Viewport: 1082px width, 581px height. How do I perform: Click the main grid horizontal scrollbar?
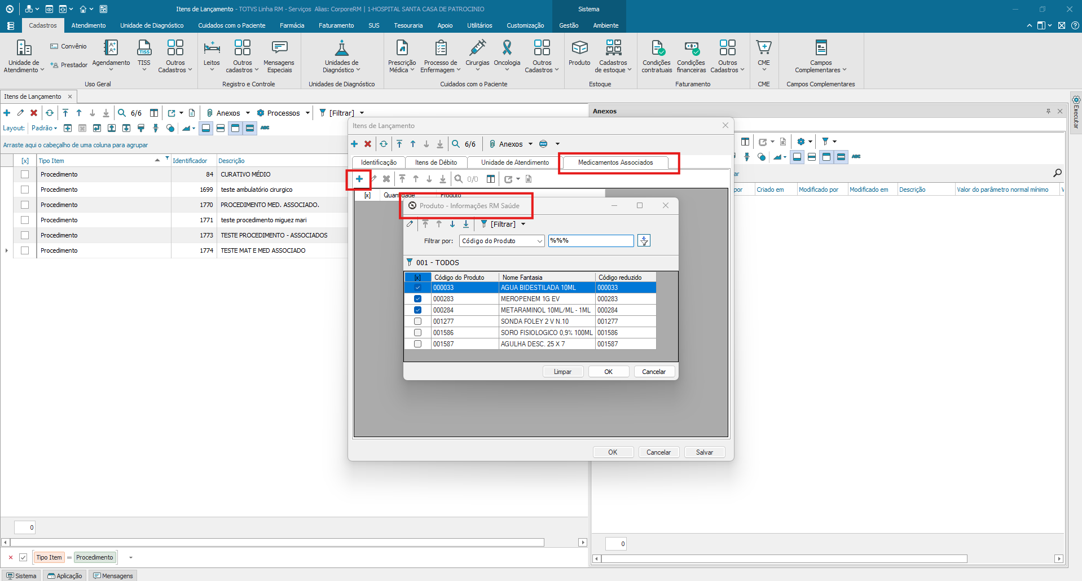[277, 543]
